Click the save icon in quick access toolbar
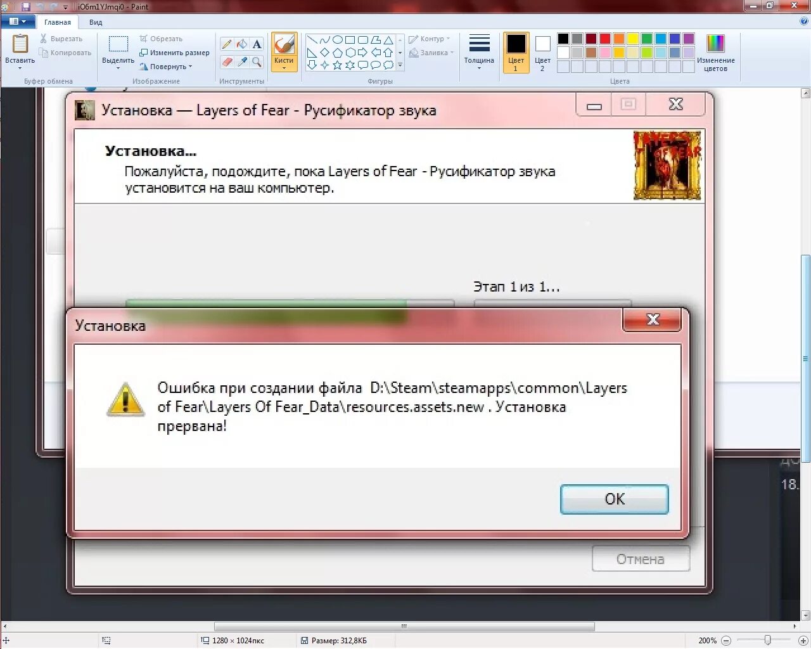This screenshot has height=649, width=811. coord(26,6)
